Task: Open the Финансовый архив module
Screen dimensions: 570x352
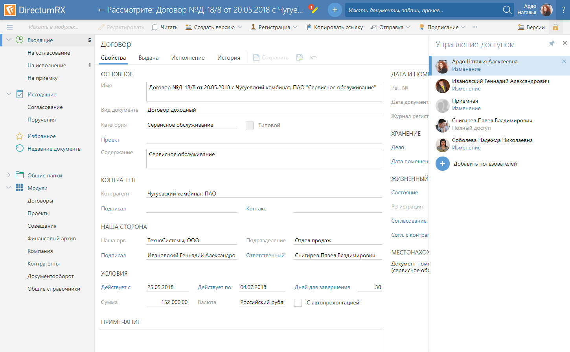Action: click(51, 238)
